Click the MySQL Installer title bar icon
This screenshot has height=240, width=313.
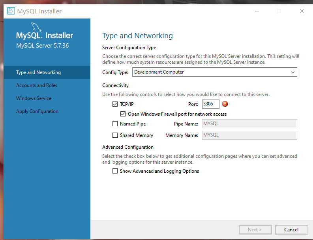pos(11,11)
